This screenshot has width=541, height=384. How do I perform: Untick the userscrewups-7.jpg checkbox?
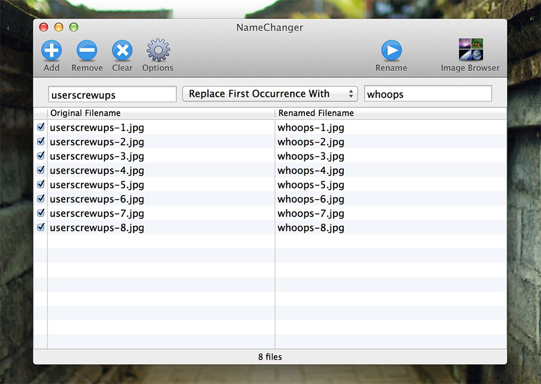[x=41, y=213]
